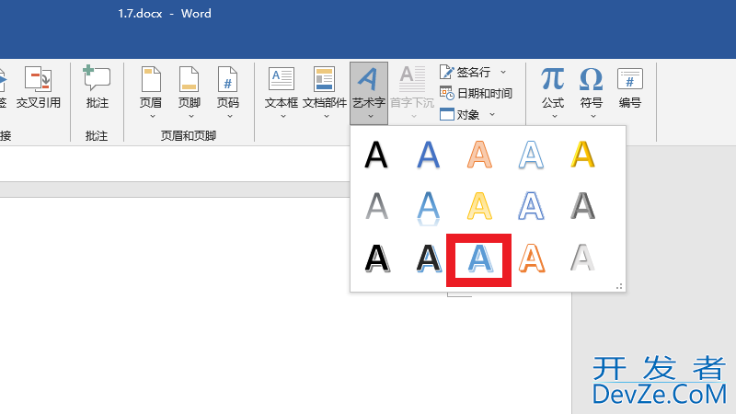Choose the light orange fill WordArt style

(479, 155)
